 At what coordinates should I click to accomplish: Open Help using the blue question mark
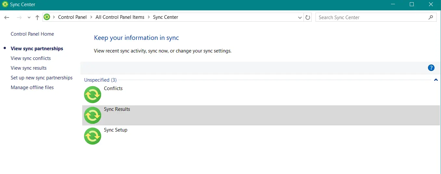[431, 68]
